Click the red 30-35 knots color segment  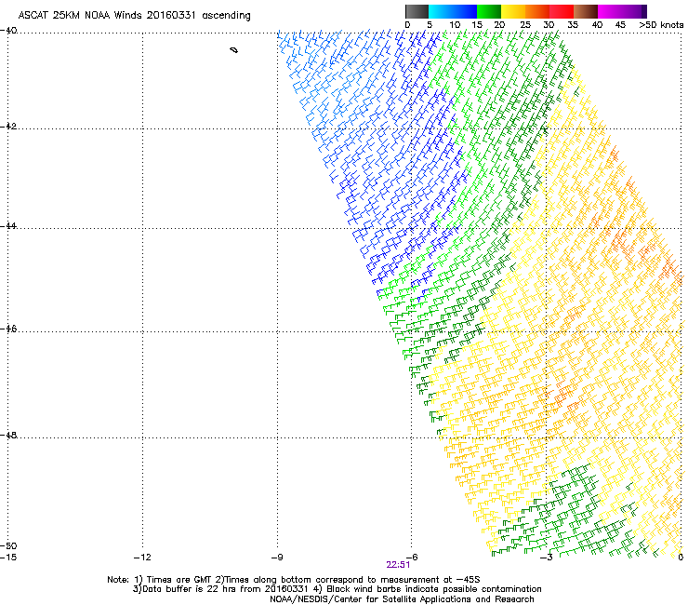pos(562,11)
